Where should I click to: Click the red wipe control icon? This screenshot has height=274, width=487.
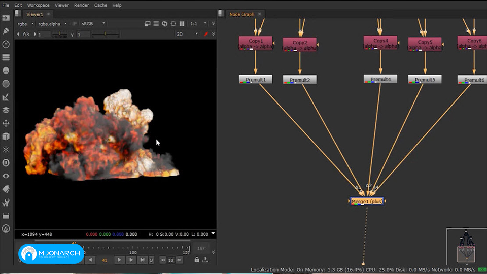coord(206,34)
